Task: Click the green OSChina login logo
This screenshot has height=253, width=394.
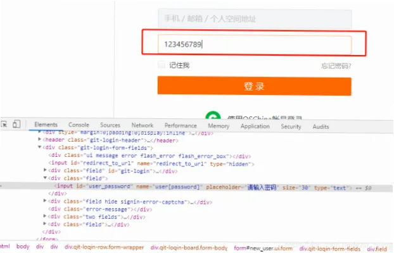Action: pos(213,114)
